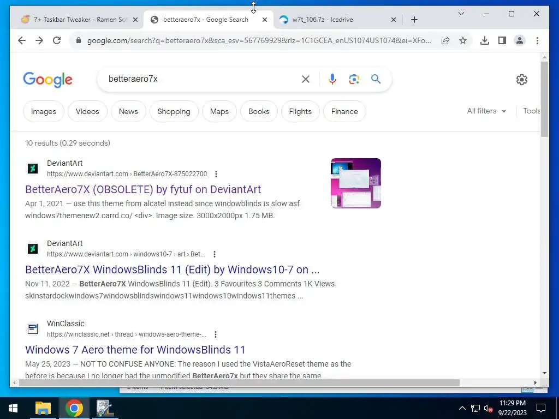
Task: Expand the tab search dropdown
Action: pyautogui.click(x=461, y=14)
